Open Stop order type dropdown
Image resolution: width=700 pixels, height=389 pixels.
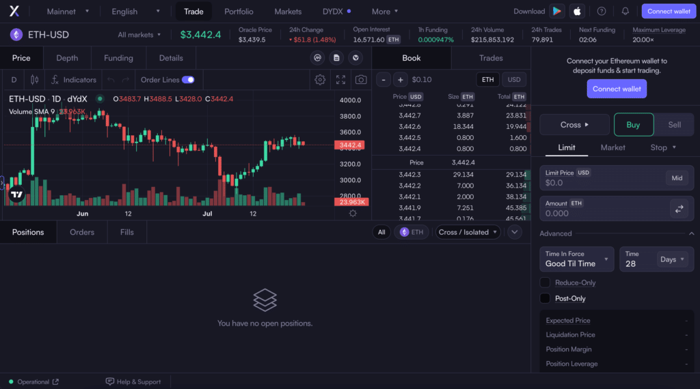click(x=663, y=147)
